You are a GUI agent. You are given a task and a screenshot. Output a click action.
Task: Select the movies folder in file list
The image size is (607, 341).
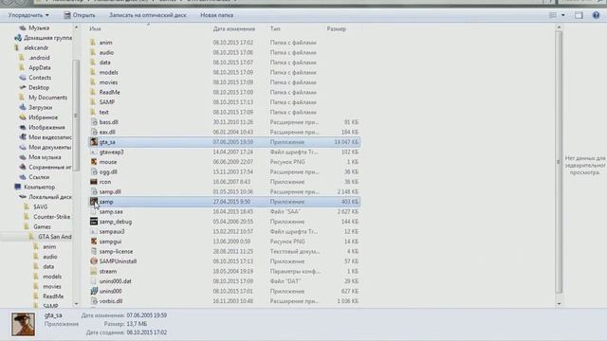point(108,82)
